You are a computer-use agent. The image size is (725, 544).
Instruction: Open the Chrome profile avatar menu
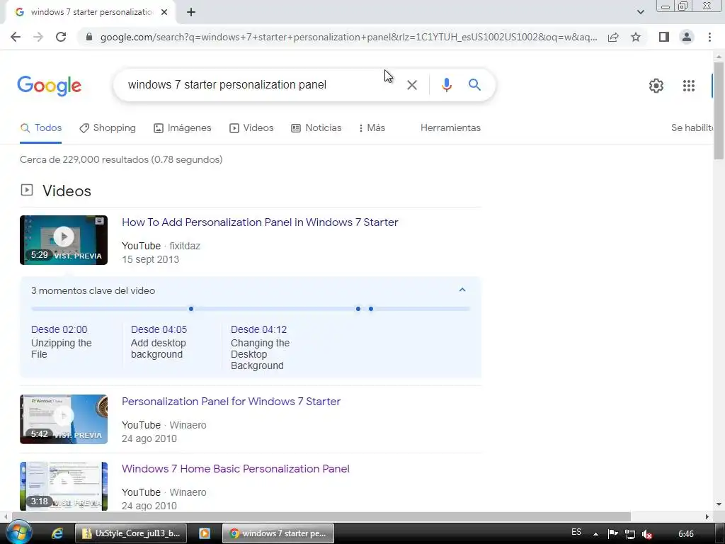click(x=687, y=37)
